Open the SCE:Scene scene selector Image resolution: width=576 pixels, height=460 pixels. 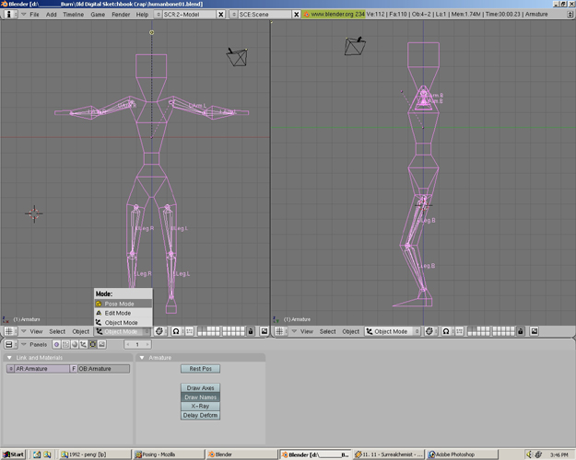coord(261,15)
